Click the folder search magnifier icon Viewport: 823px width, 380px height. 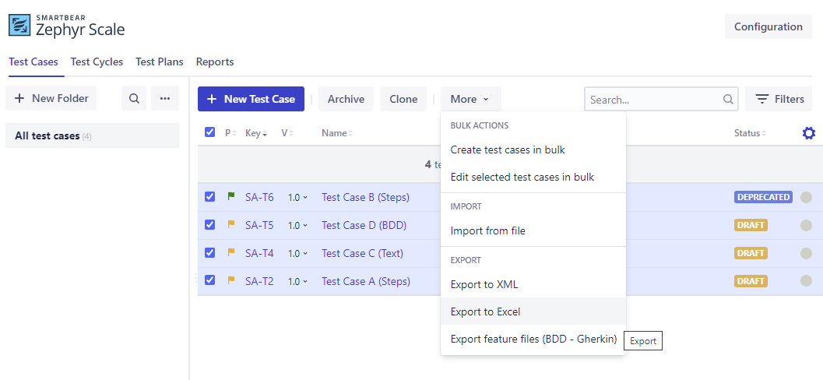point(134,99)
